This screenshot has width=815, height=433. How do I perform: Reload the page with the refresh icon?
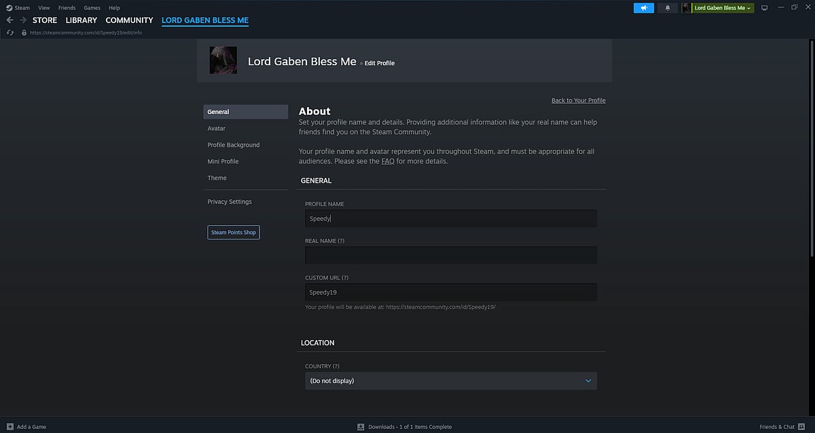coord(10,33)
